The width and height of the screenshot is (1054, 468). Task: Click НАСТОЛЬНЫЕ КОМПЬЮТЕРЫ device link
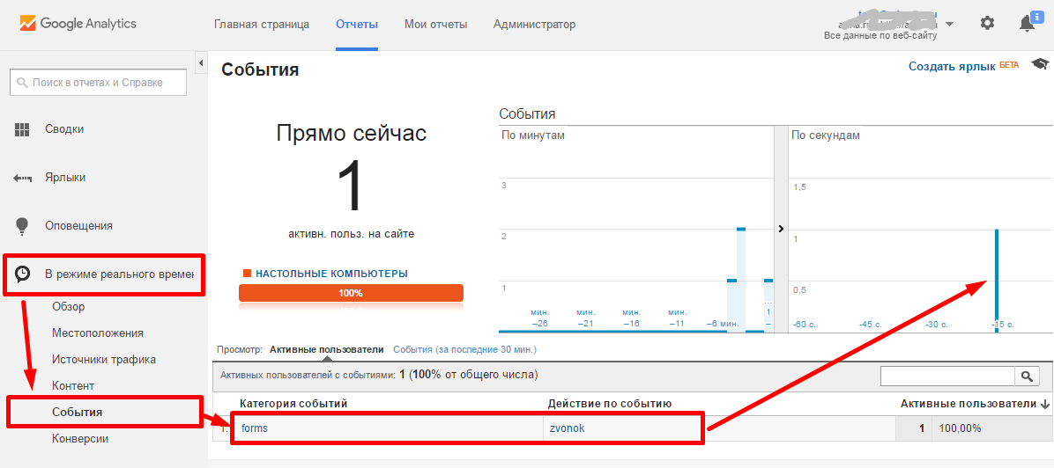pos(331,274)
